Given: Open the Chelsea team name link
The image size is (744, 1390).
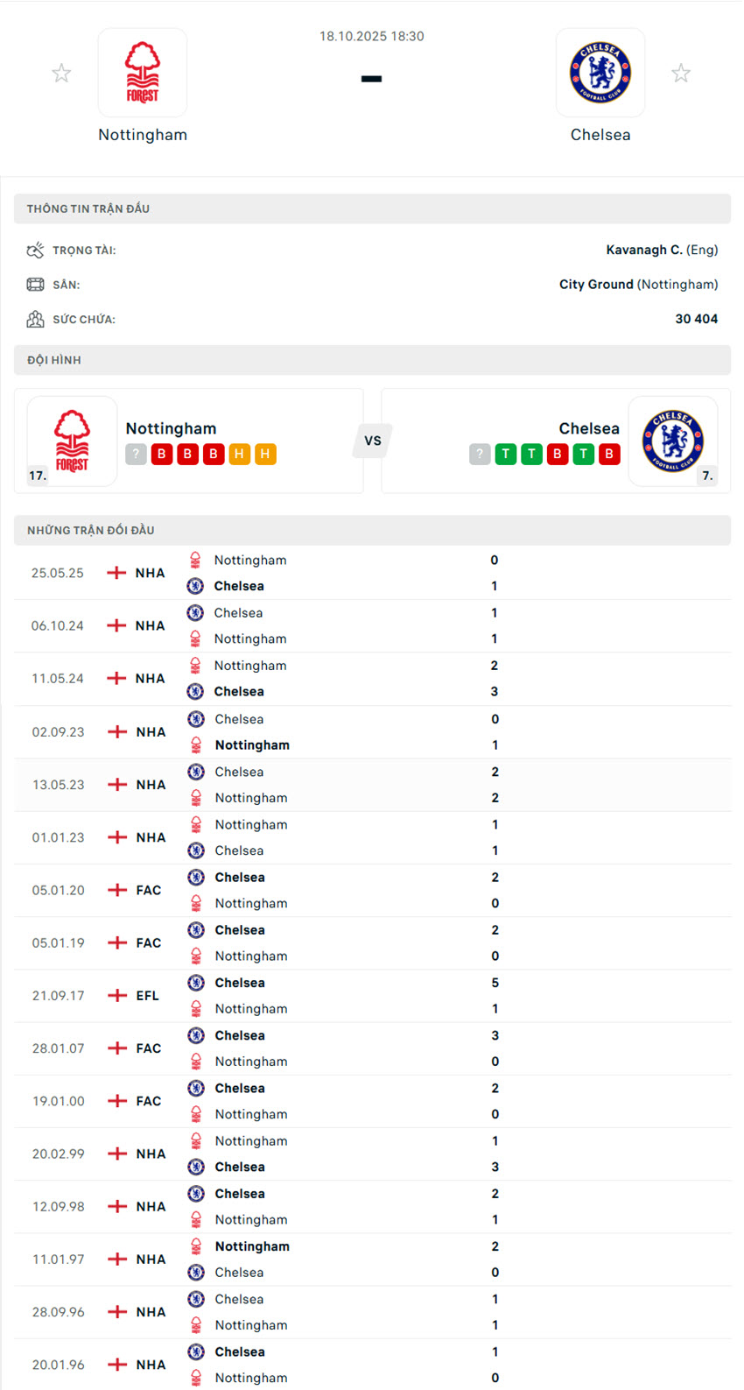Looking at the screenshot, I should [600, 134].
